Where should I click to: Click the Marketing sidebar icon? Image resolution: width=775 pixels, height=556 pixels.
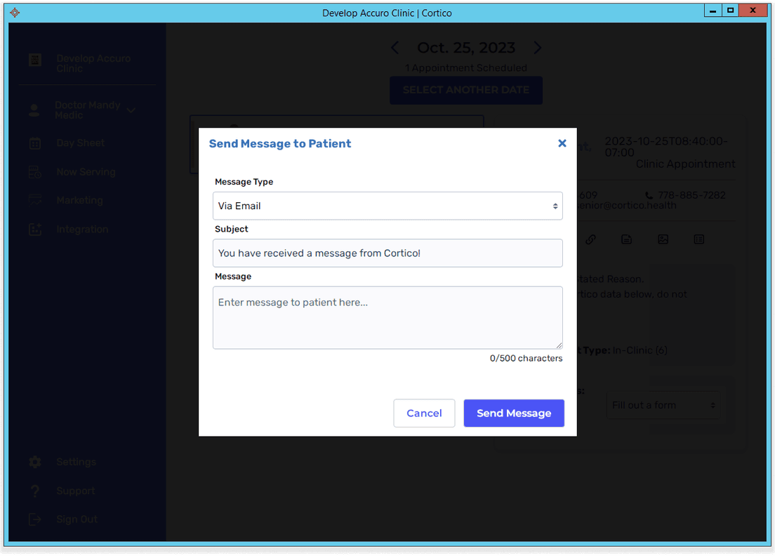[x=35, y=200]
